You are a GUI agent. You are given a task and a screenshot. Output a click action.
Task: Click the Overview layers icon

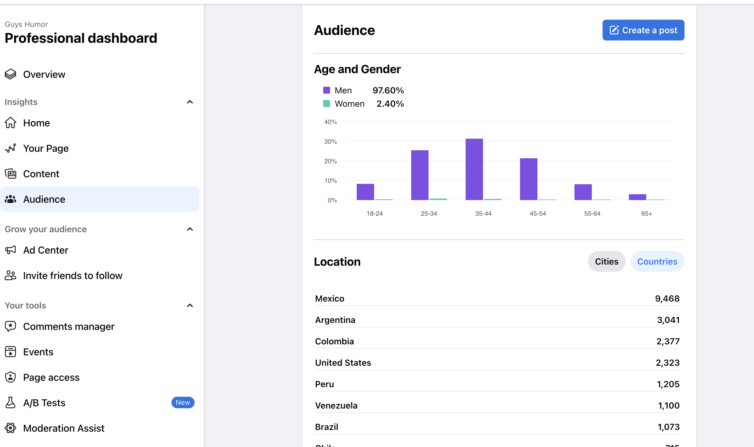[10, 74]
